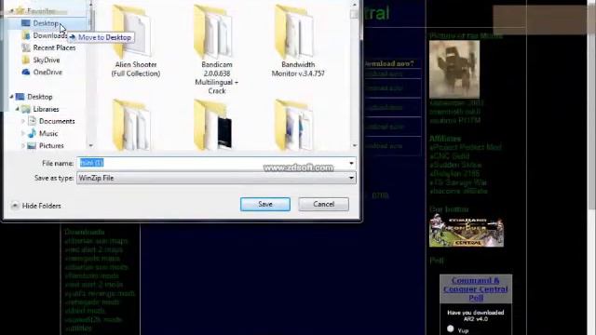Select the Bandwidth Monitor v.3.4.757 folder

[298, 41]
